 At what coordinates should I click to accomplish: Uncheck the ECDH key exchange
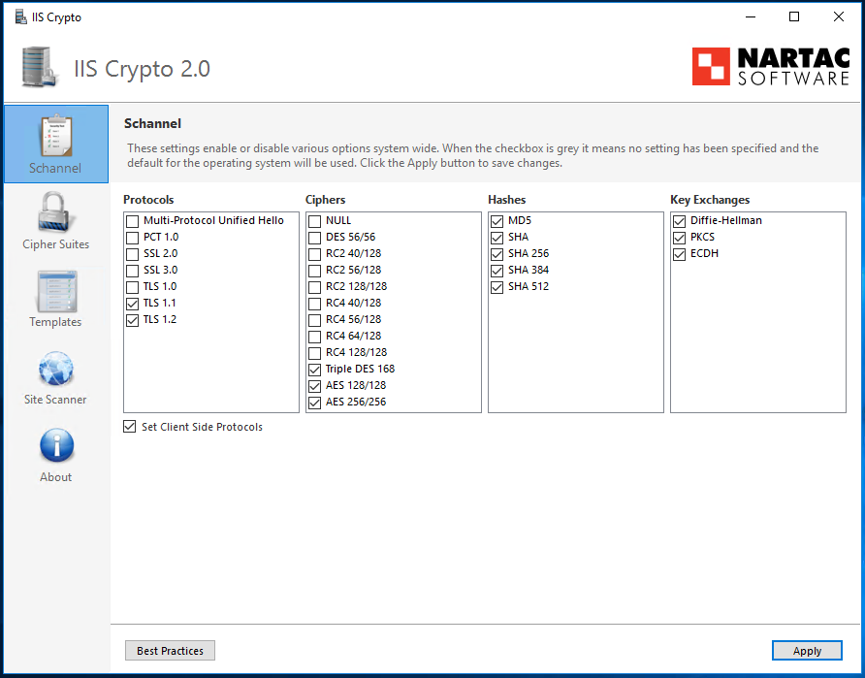point(679,254)
